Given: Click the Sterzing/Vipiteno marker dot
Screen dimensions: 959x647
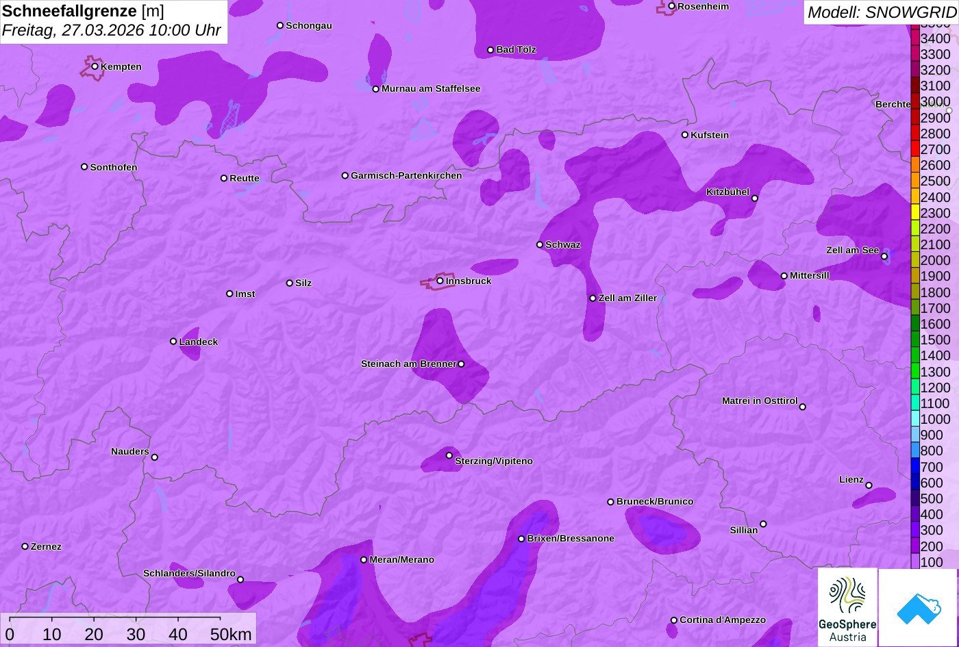Looking at the screenshot, I should pyautogui.click(x=449, y=455).
